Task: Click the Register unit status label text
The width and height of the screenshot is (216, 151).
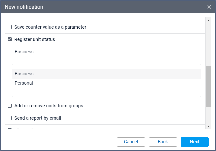Action: coord(35,39)
